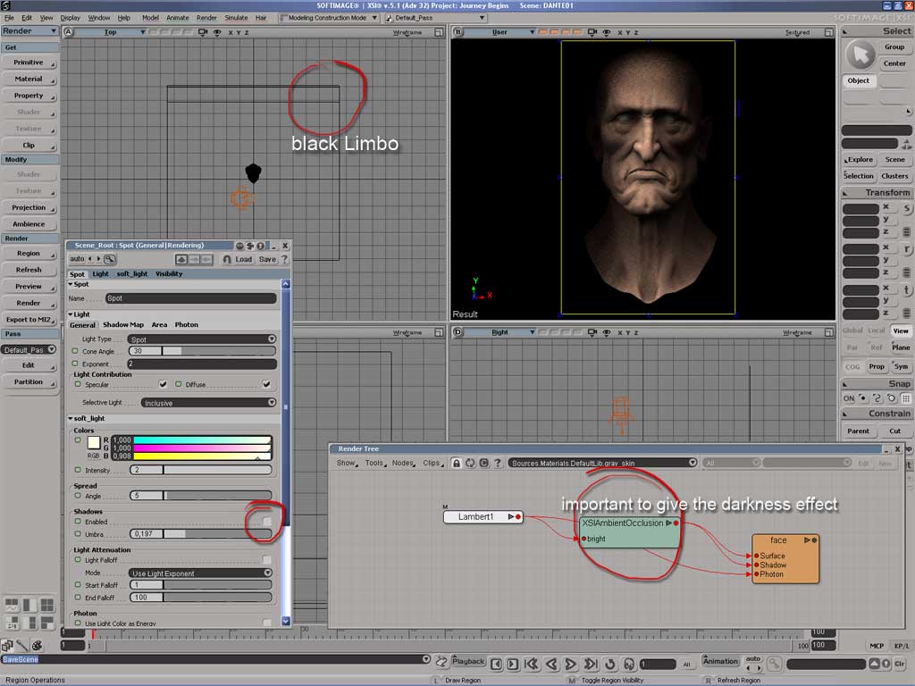Click the property editor vertical scrollbar down arrow

coord(286,621)
